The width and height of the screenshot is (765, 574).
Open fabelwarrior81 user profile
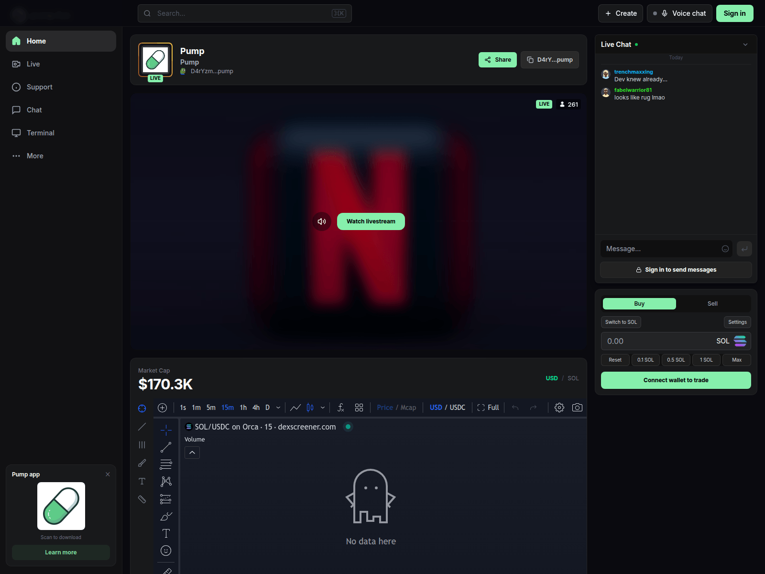point(633,90)
